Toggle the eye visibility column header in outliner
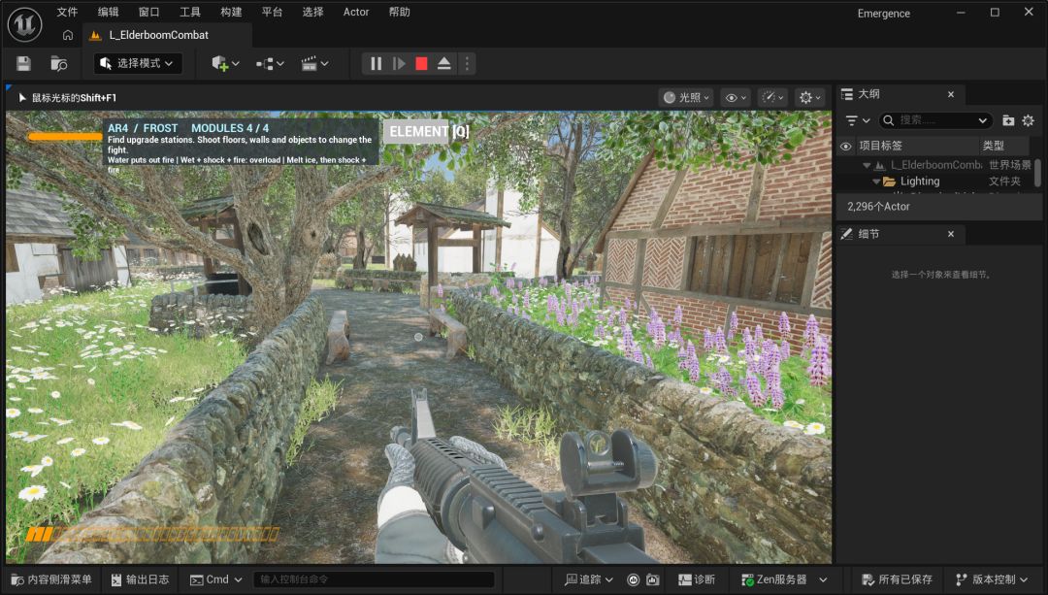The width and height of the screenshot is (1048, 595). [x=845, y=146]
